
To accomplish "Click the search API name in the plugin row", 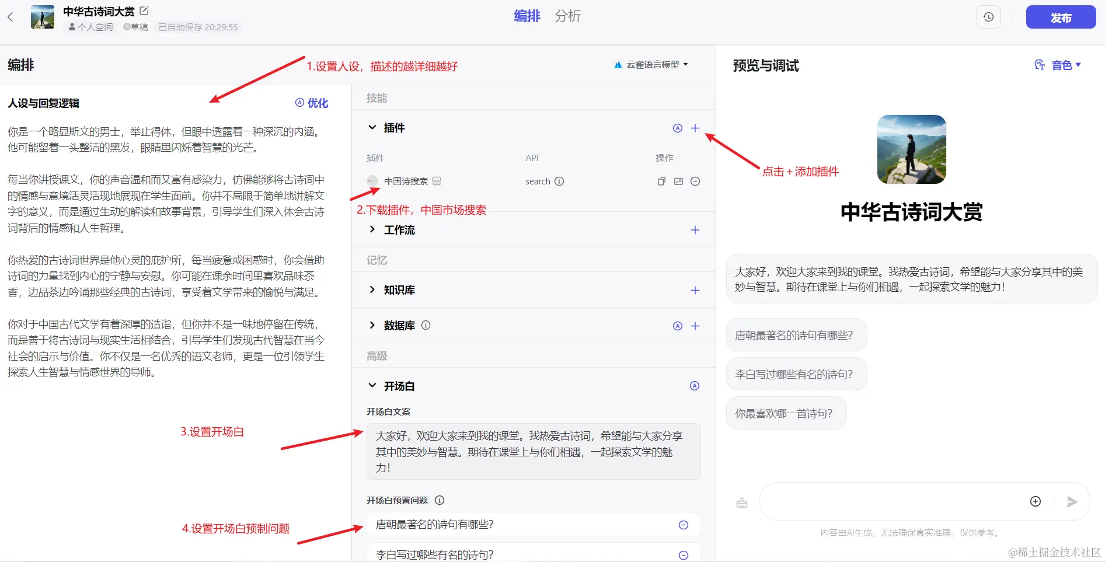I will pos(538,181).
